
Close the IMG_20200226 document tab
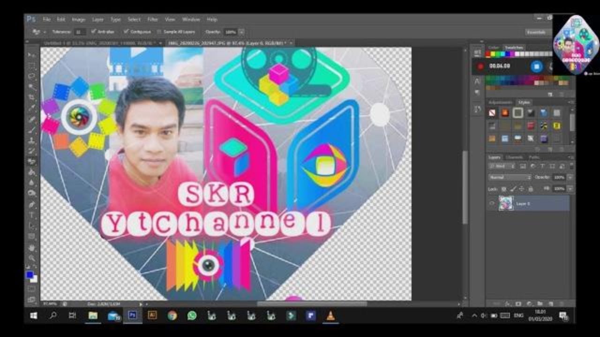pos(291,43)
